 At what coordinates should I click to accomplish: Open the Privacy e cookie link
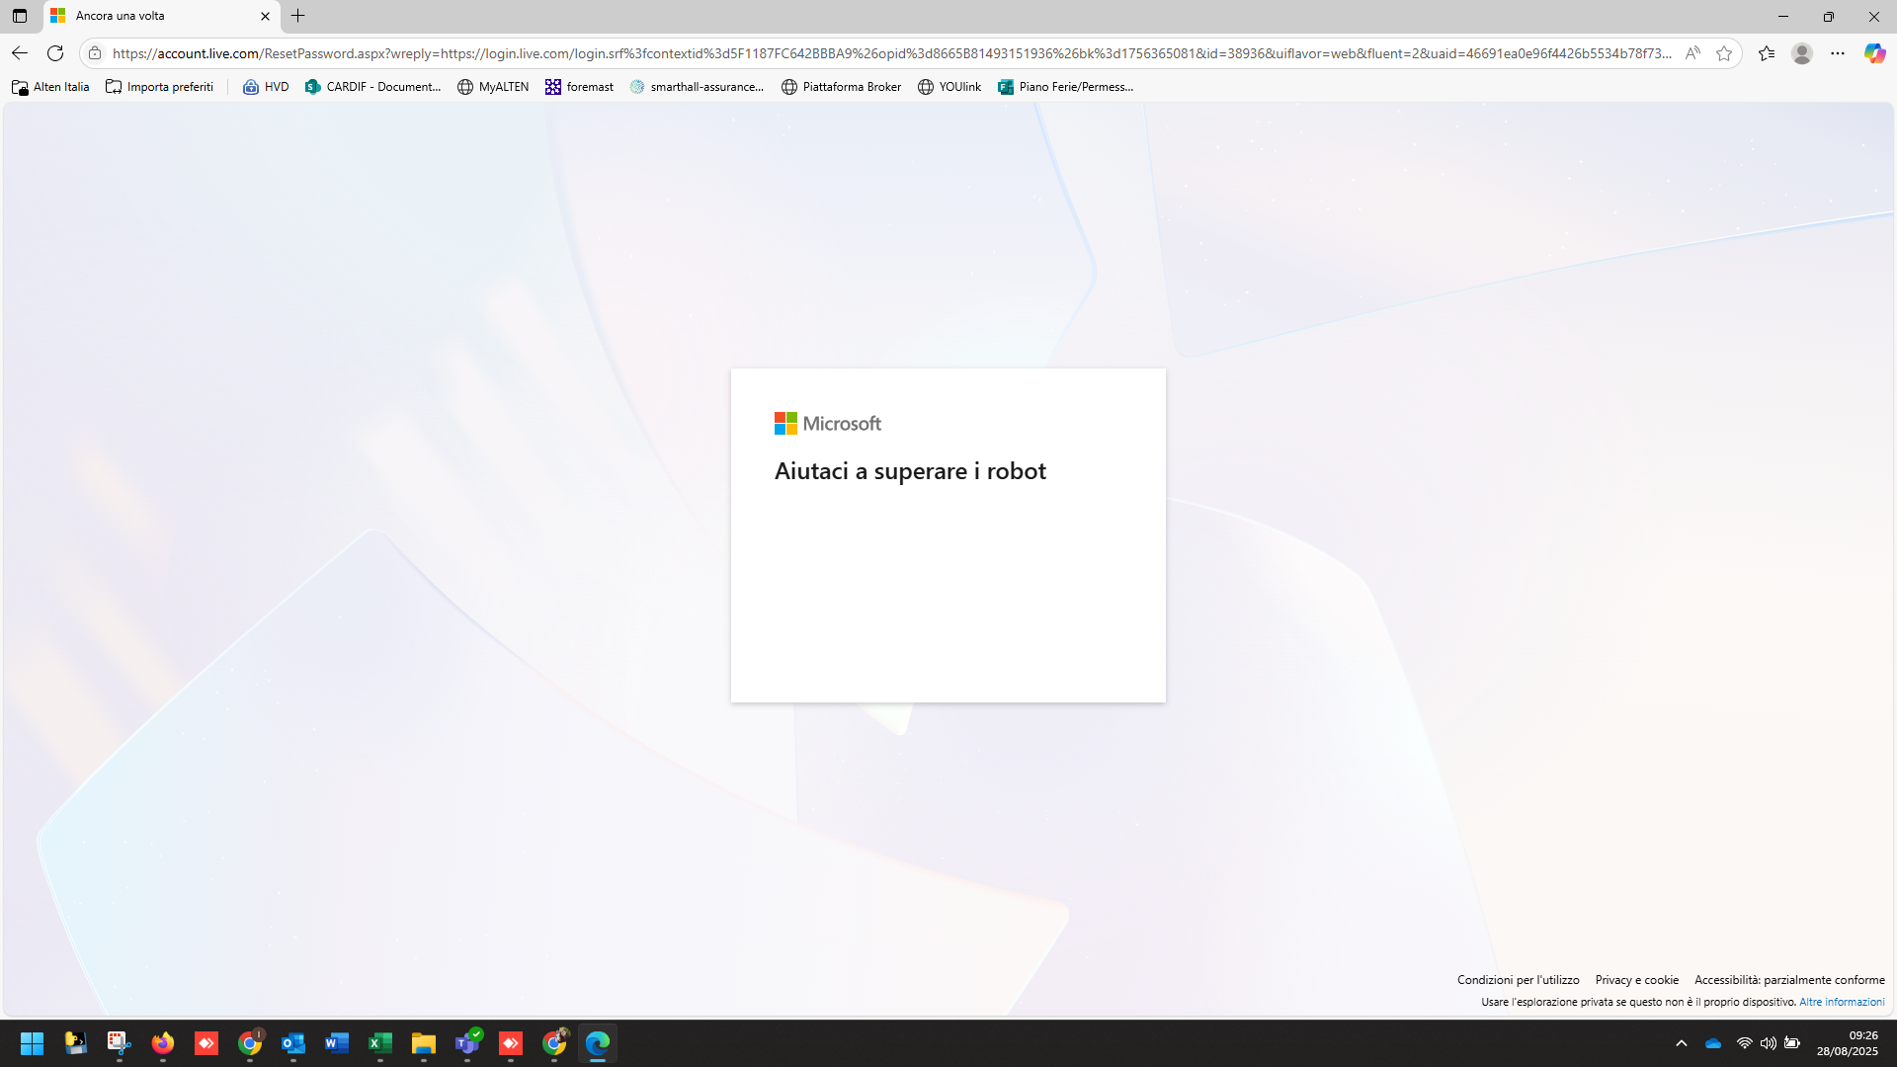pyautogui.click(x=1636, y=980)
